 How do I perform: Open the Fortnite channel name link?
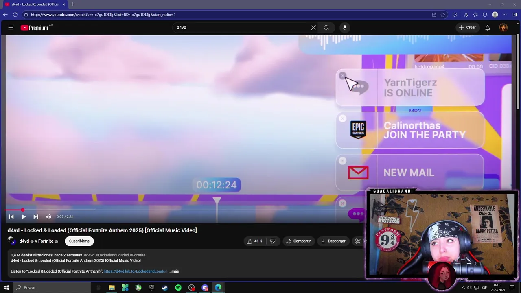[x=46, y=241]
